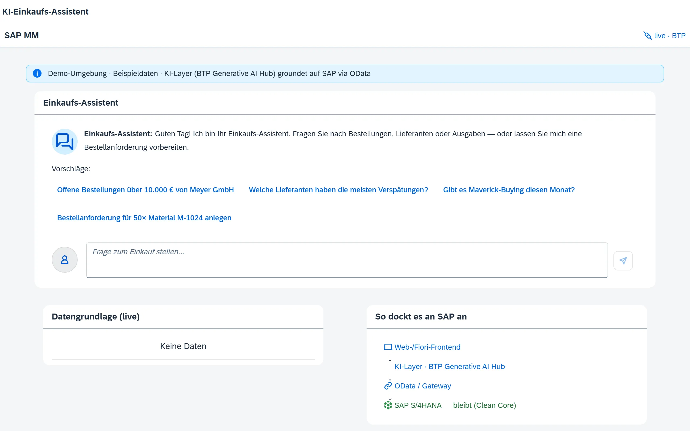Select suggestion Offene Bestellungen über 10.000 € von Meyer GmbH

click(x=146, y=190)
